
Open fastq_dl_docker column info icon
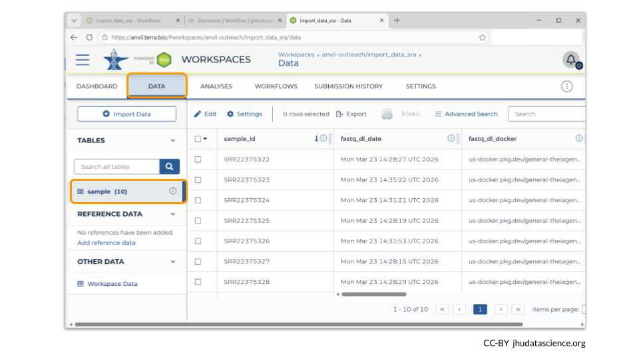pyautogui.click(x=578, y=138)
